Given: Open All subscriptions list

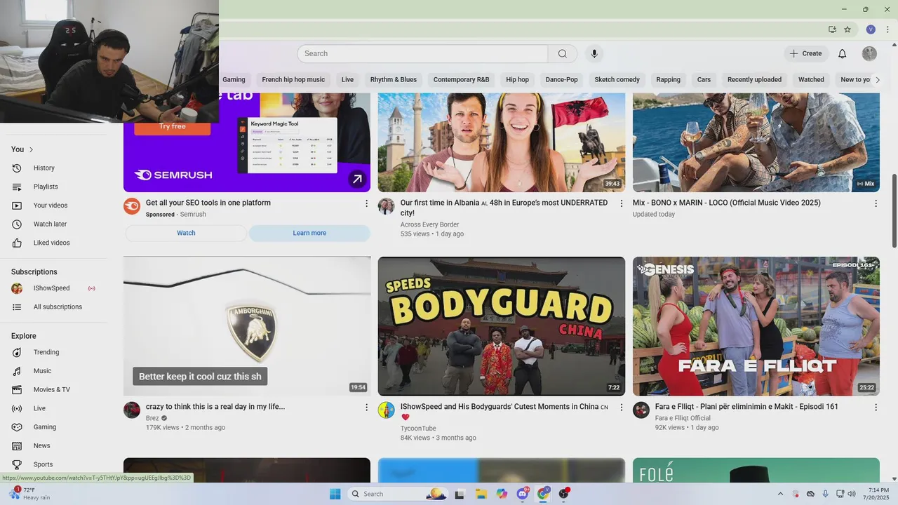Looking at the screenshot, I should coord(56,307).
